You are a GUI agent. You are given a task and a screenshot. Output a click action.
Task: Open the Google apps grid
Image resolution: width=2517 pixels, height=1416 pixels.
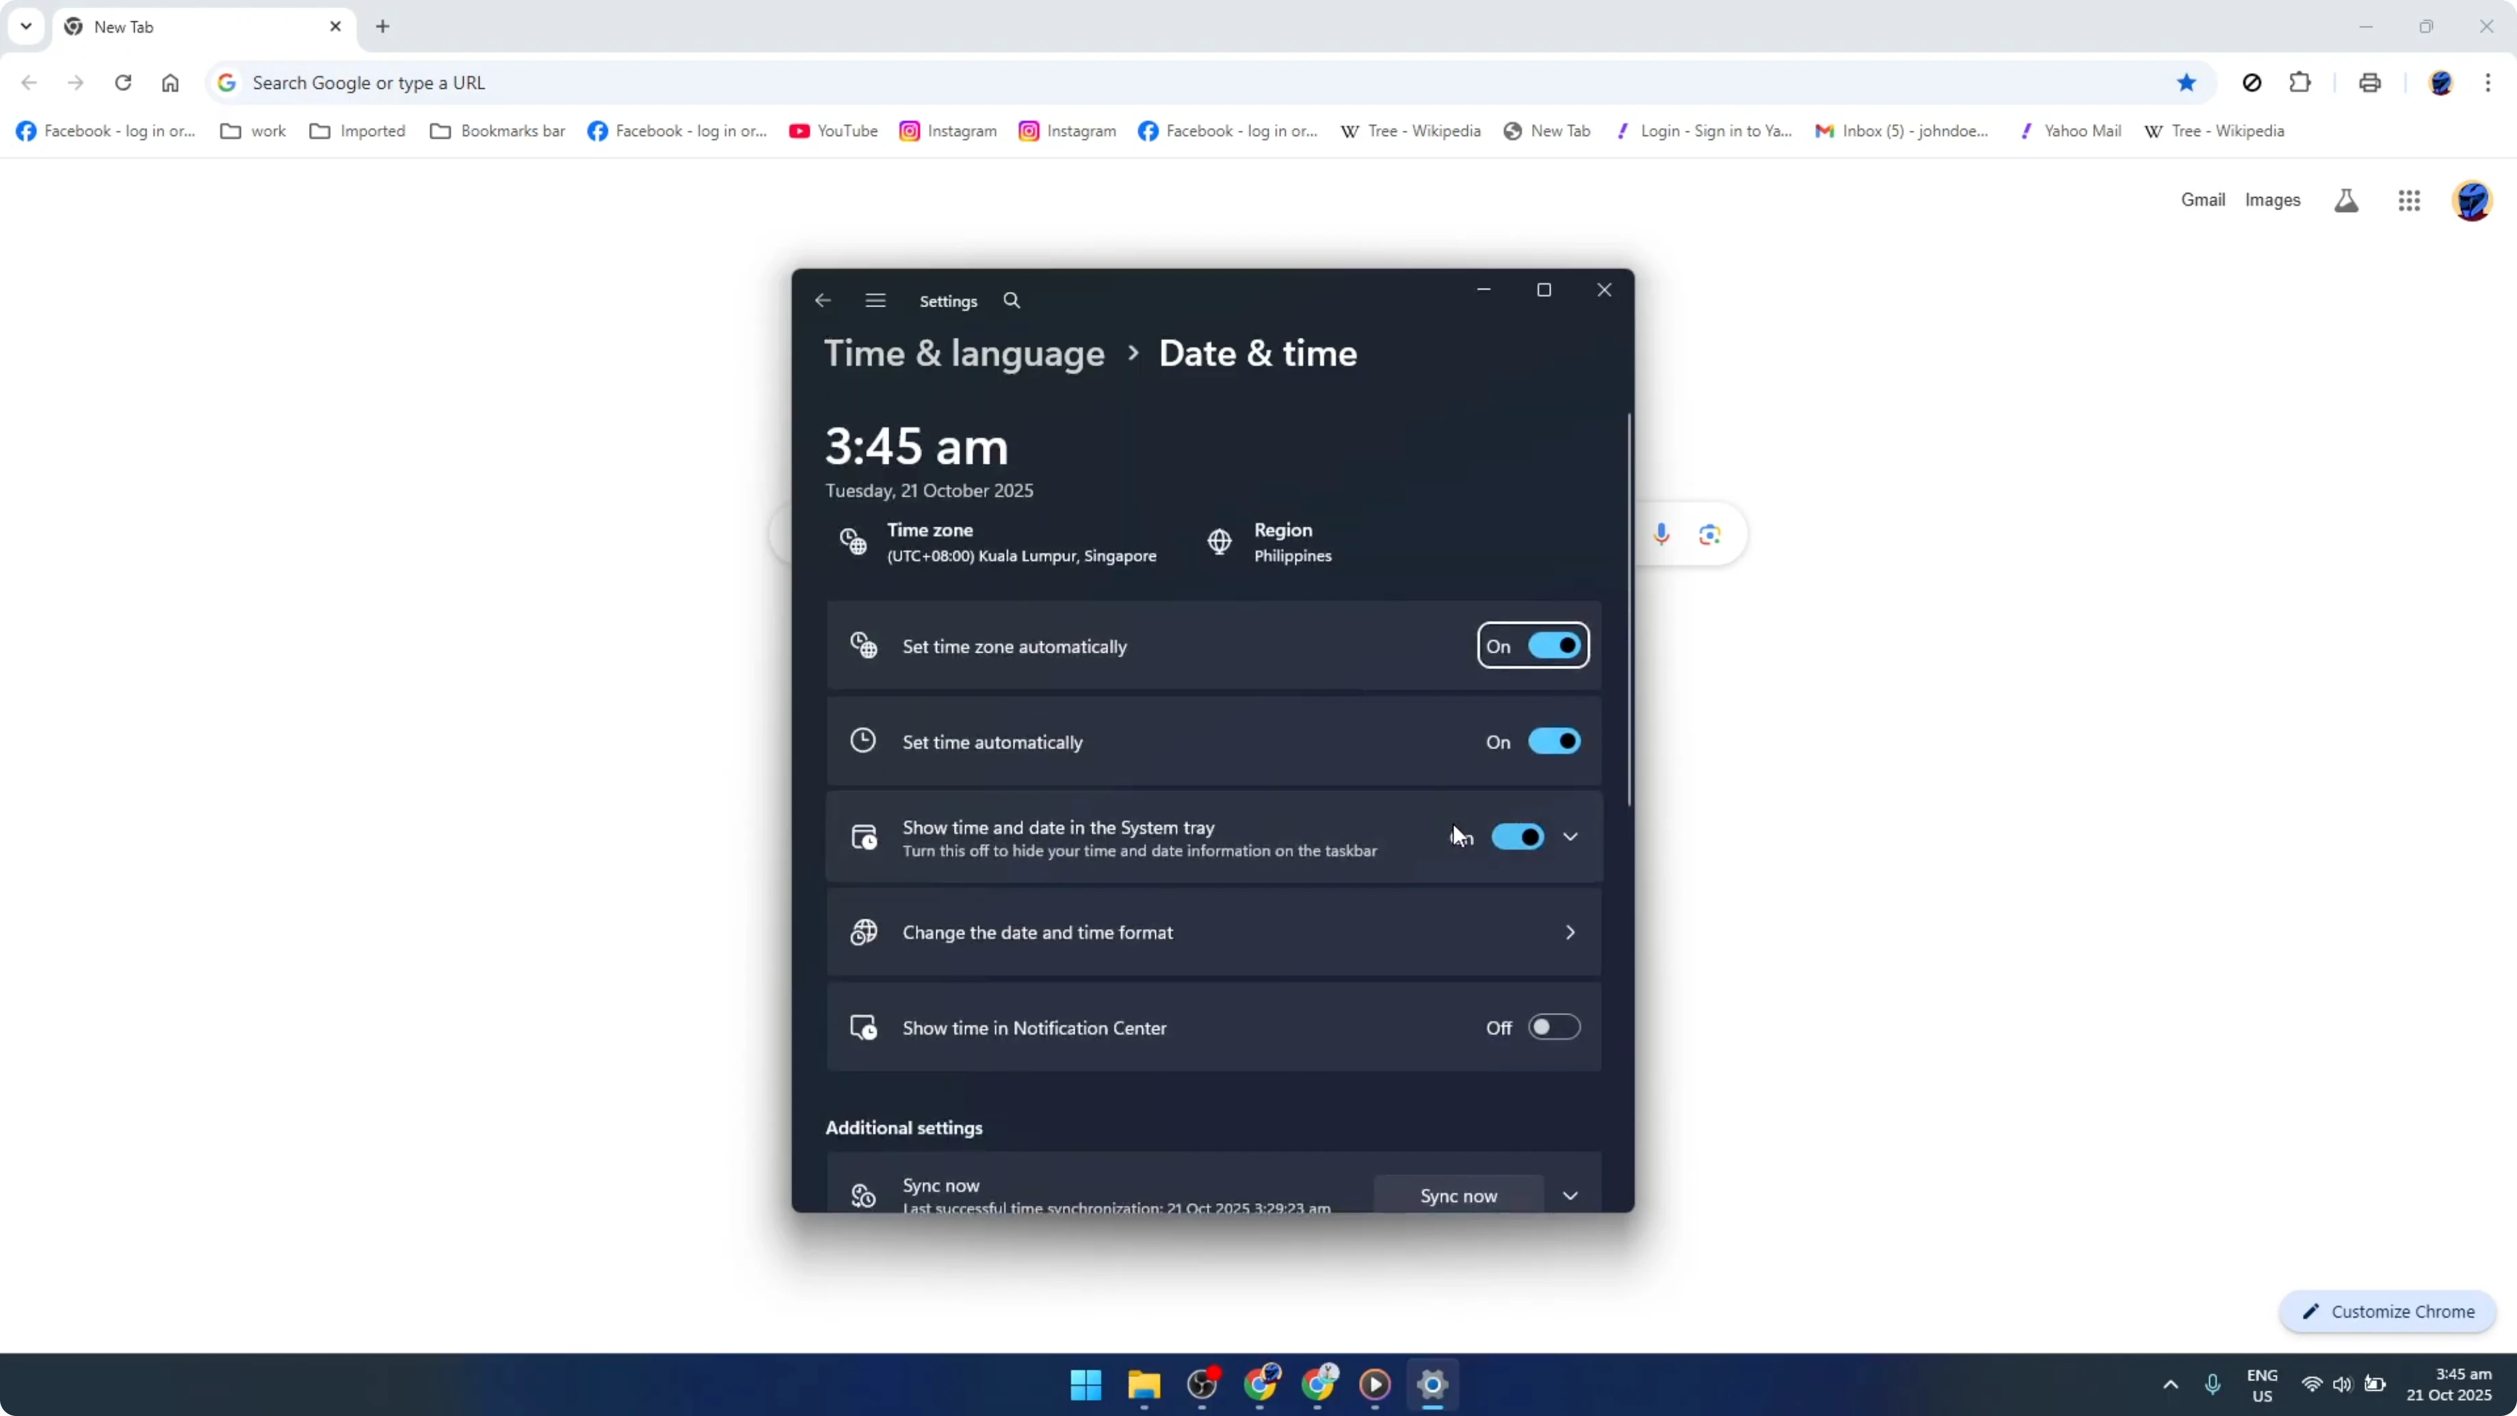point(2408,199)
